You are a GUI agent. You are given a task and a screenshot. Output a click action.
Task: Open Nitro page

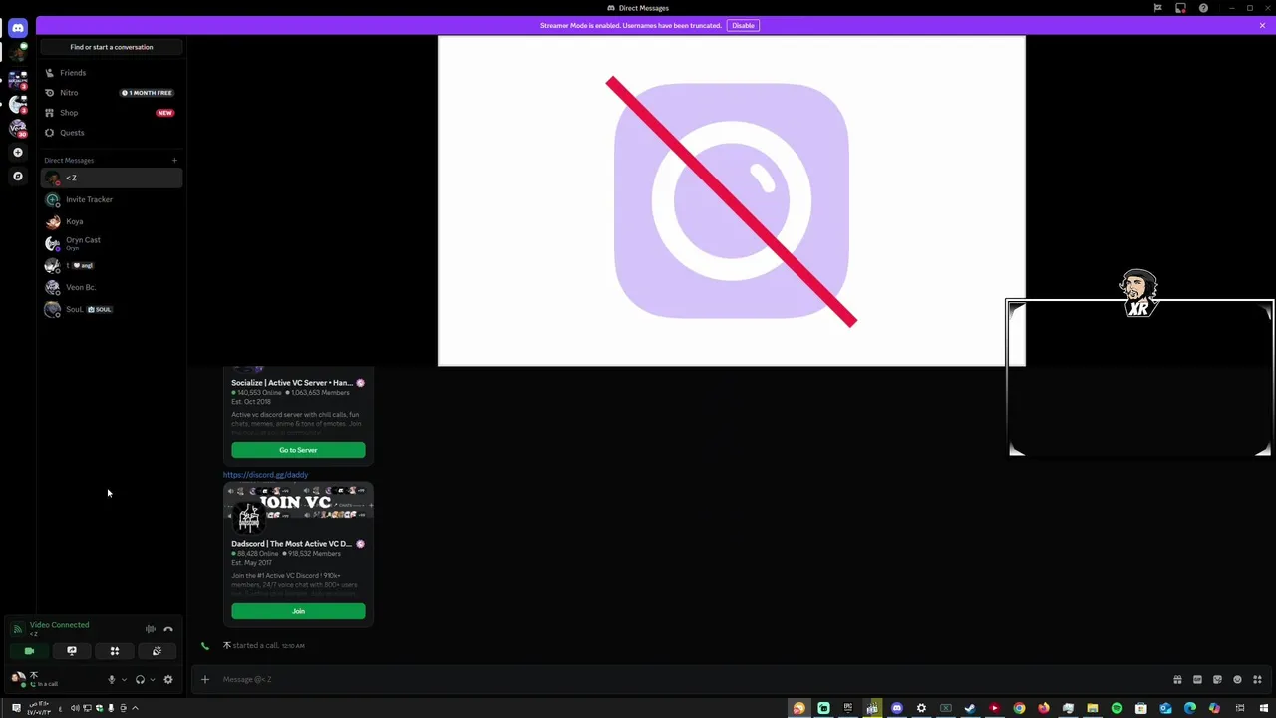[112, 93]
